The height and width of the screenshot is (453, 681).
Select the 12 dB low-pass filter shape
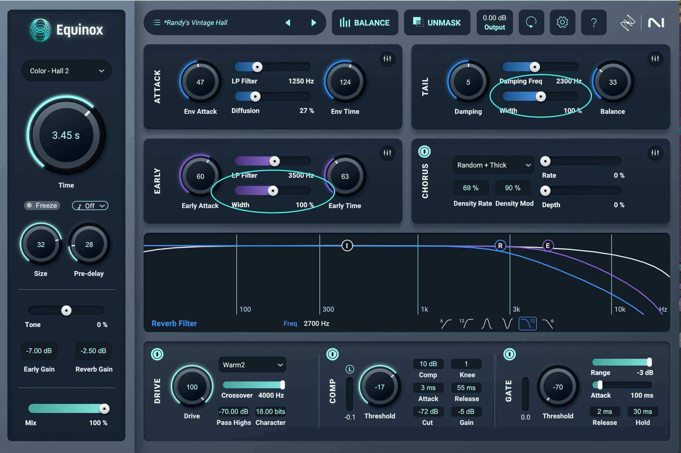(x=528, y=324)
